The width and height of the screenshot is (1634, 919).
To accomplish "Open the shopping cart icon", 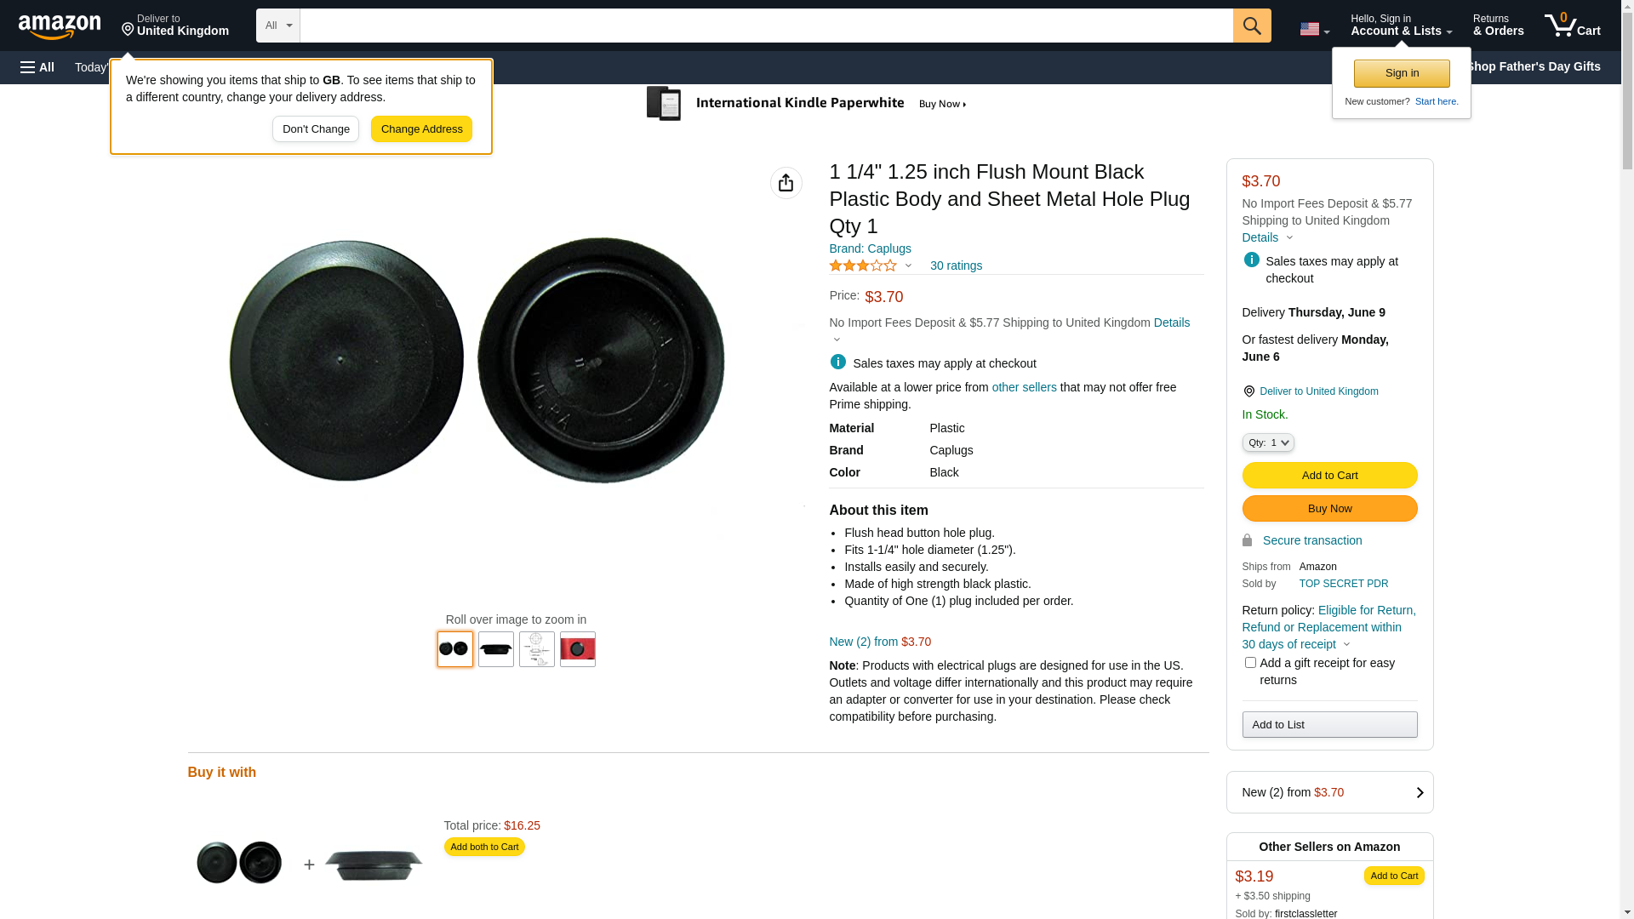I will point(1573,26).
